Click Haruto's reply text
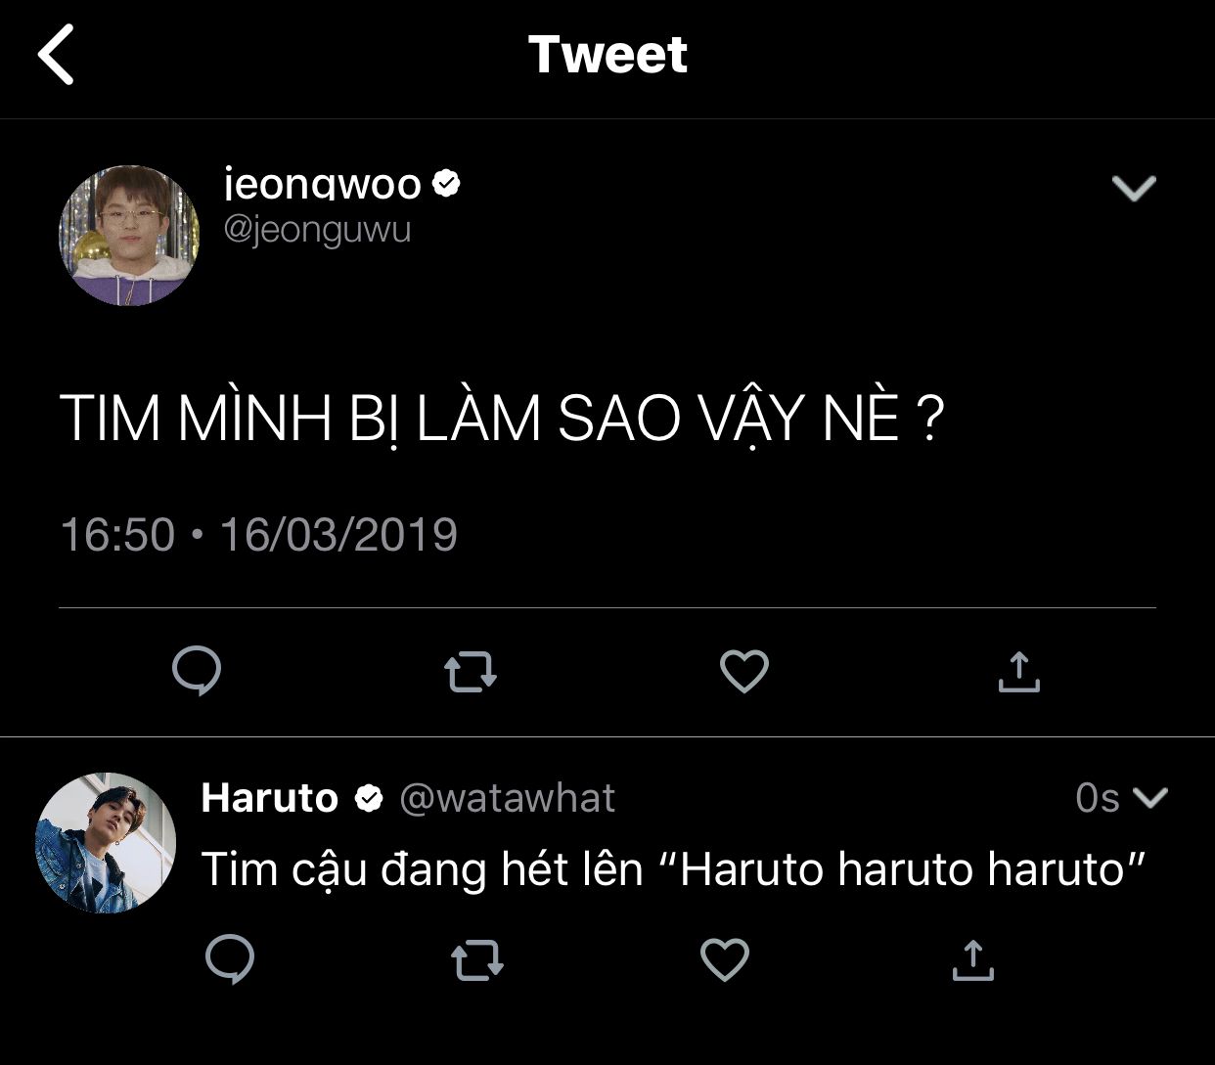The image size is (1215, 1065). click(x=673, y=868)
